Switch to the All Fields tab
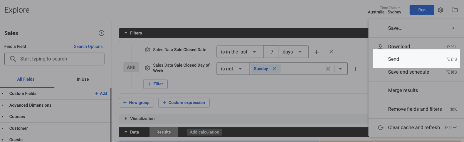The height and width of the screenshot is (142, 464). [x=26, y=79]
